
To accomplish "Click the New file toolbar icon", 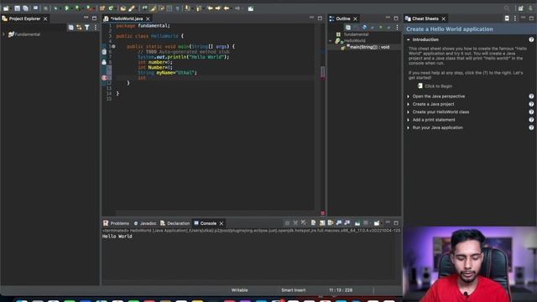I will click(x=6, y=8).
